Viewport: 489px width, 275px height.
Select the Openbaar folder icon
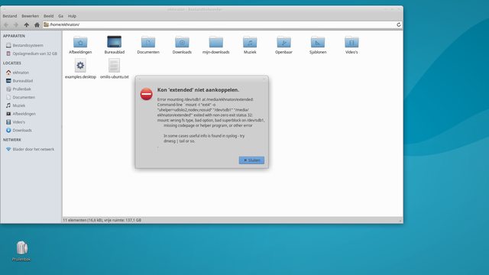tap(283, 42)
